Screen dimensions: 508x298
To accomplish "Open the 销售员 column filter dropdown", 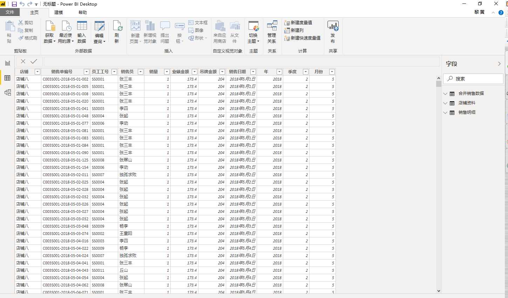I will (x=141, y=72).
